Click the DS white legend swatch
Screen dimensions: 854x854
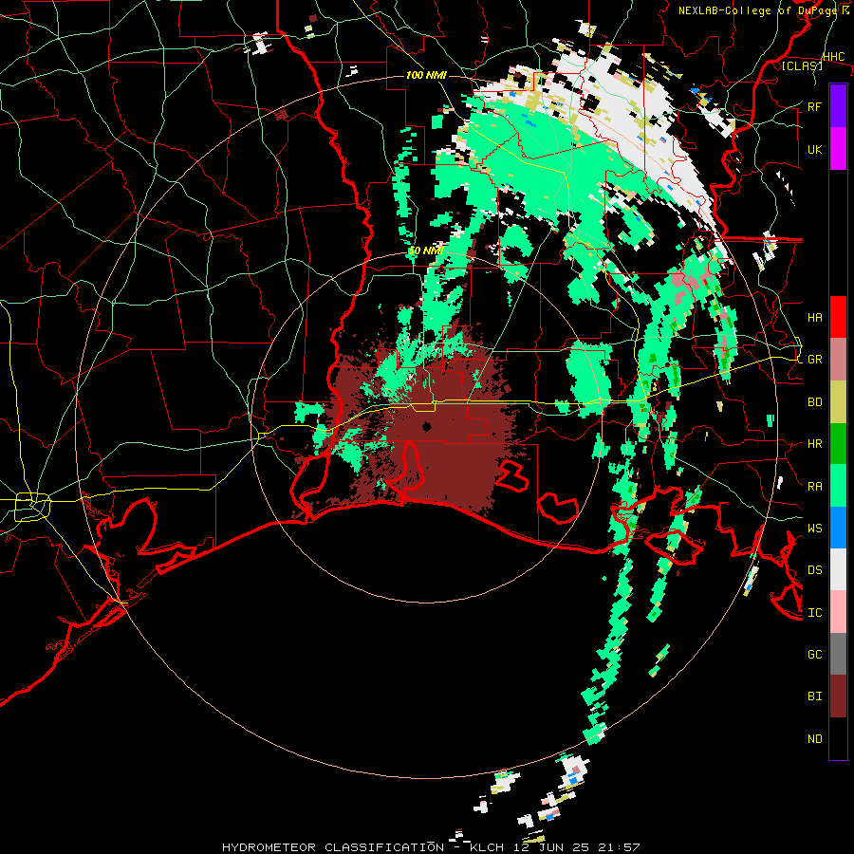coord(838,569)
